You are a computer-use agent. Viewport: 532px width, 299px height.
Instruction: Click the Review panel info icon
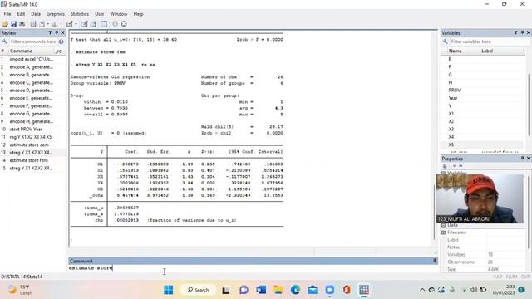[62, 42]
